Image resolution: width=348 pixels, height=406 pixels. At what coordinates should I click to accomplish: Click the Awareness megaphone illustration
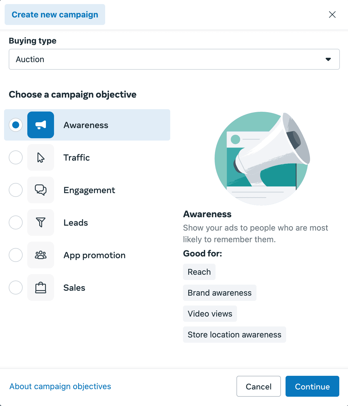click(262, 158)
